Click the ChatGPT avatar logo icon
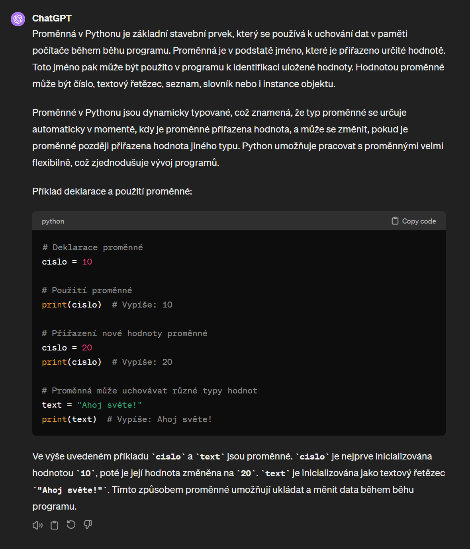The height and width of the screenshot is (549, 470). [18, 19]
